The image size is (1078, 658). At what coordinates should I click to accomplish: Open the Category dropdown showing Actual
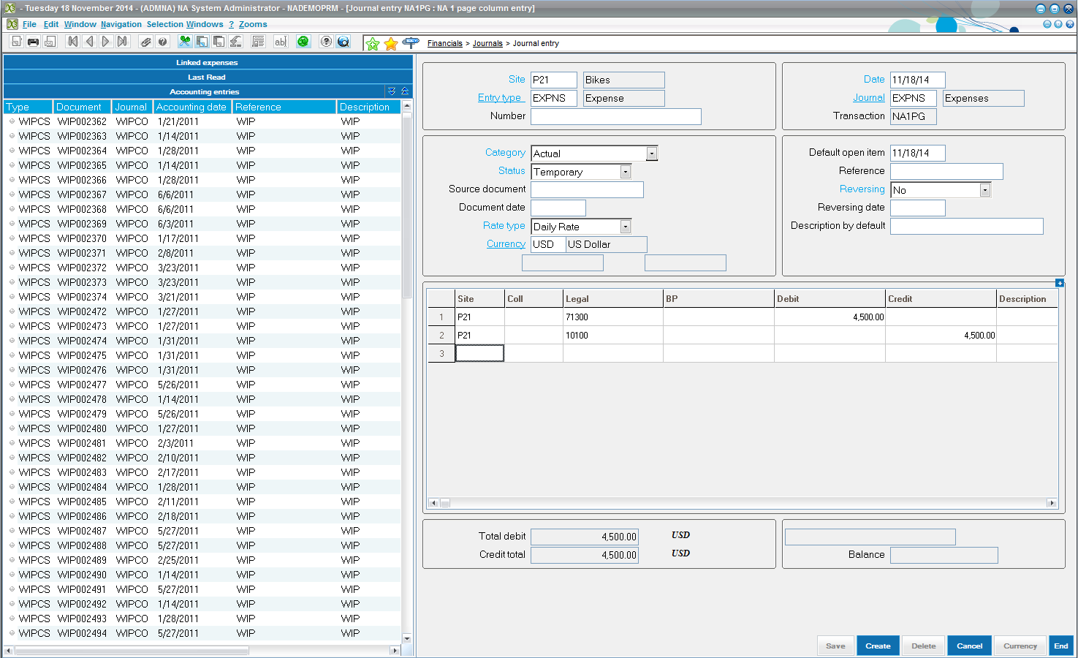point(651,154)
